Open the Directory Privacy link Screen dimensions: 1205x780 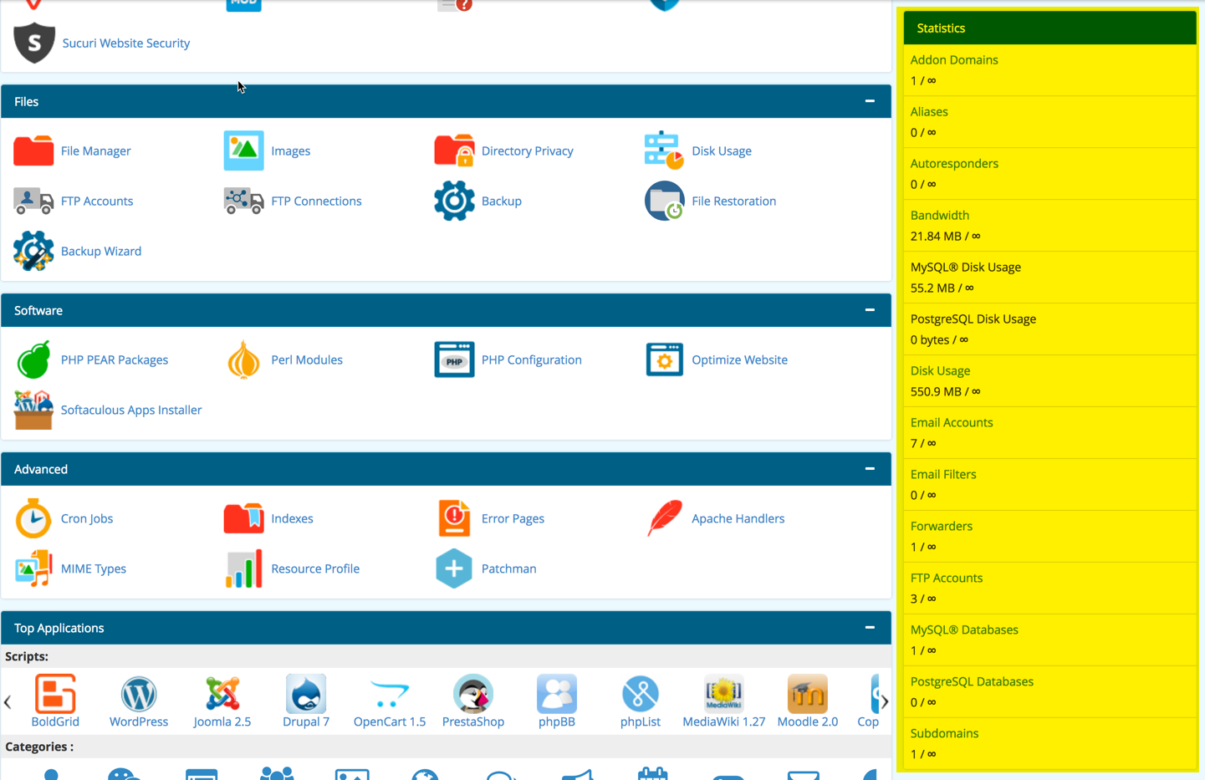tap(527, 151)
